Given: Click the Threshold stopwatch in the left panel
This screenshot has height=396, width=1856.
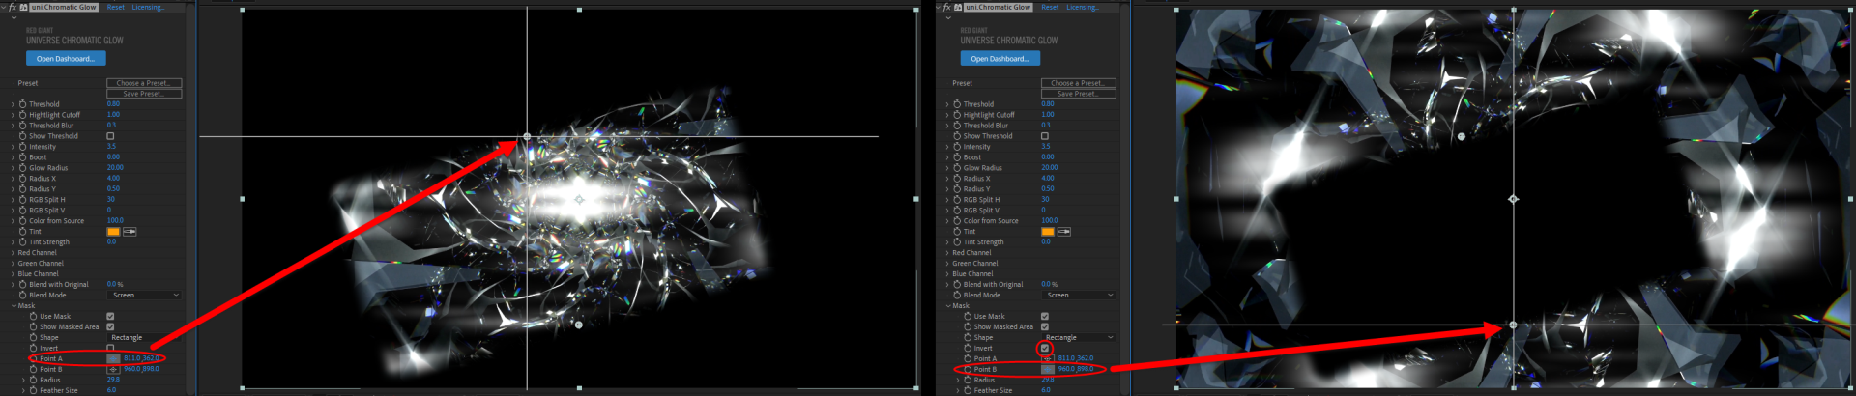Looking at the screenshot, I should (x=22, y=104).
